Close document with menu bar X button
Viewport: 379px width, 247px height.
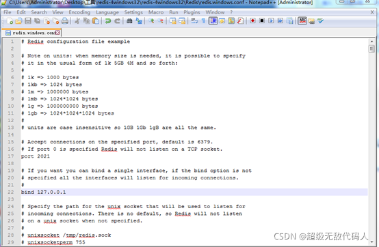pos(372,12)
